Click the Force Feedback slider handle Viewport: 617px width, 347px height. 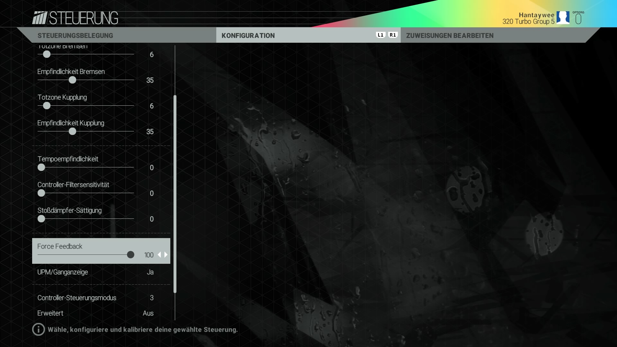(130, 255)
